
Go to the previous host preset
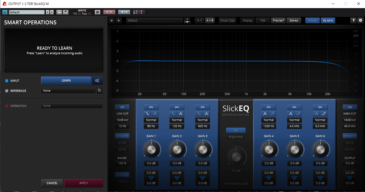pyautogui.click(x=48, y=12)
